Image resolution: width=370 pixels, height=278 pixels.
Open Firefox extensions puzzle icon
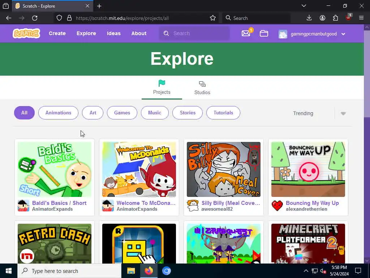[x=335, y=18]
